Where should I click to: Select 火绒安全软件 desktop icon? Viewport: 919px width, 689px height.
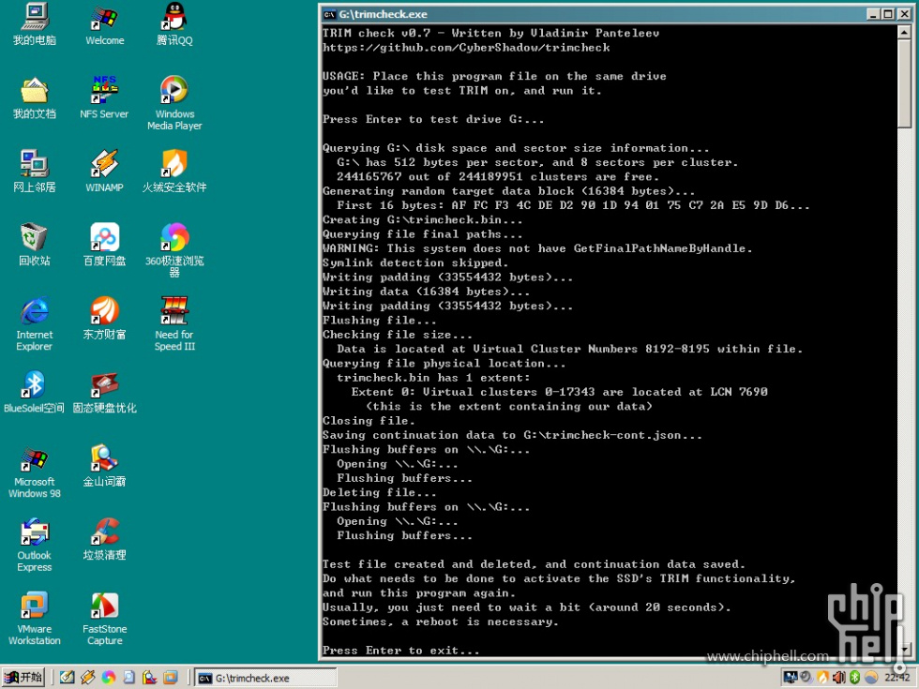pyautogui.click(x=174, y=171)
